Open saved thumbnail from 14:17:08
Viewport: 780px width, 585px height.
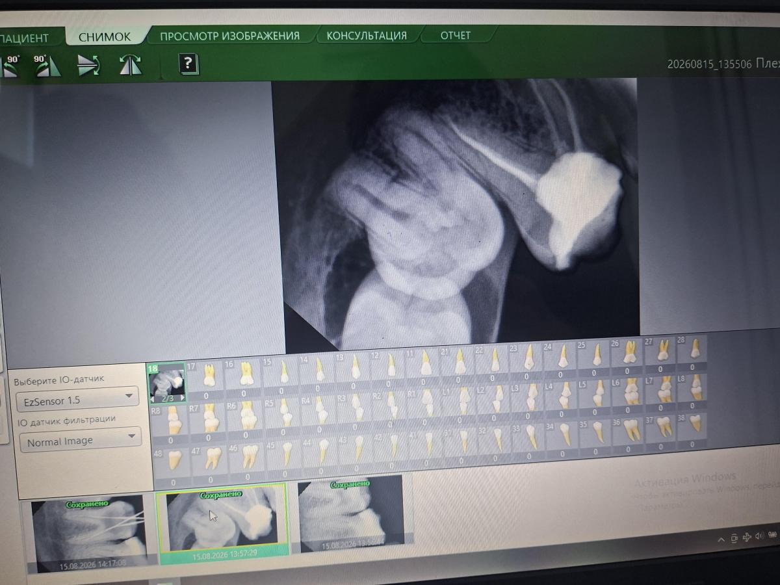88,534
